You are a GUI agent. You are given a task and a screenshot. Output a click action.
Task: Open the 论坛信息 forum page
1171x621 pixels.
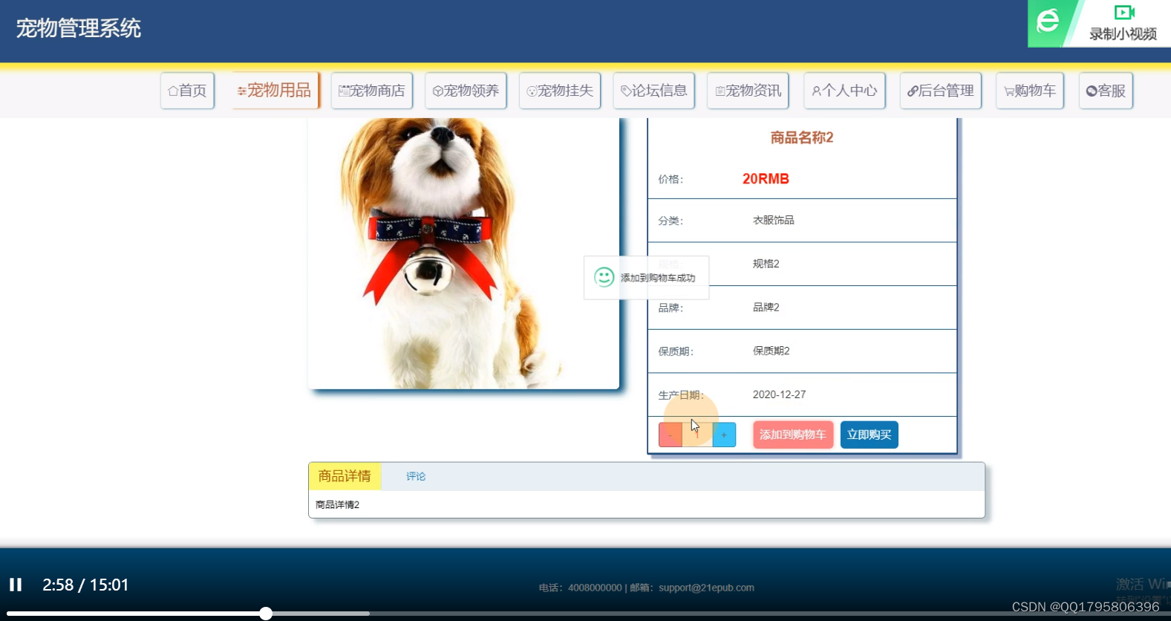[x=654, y=91]
